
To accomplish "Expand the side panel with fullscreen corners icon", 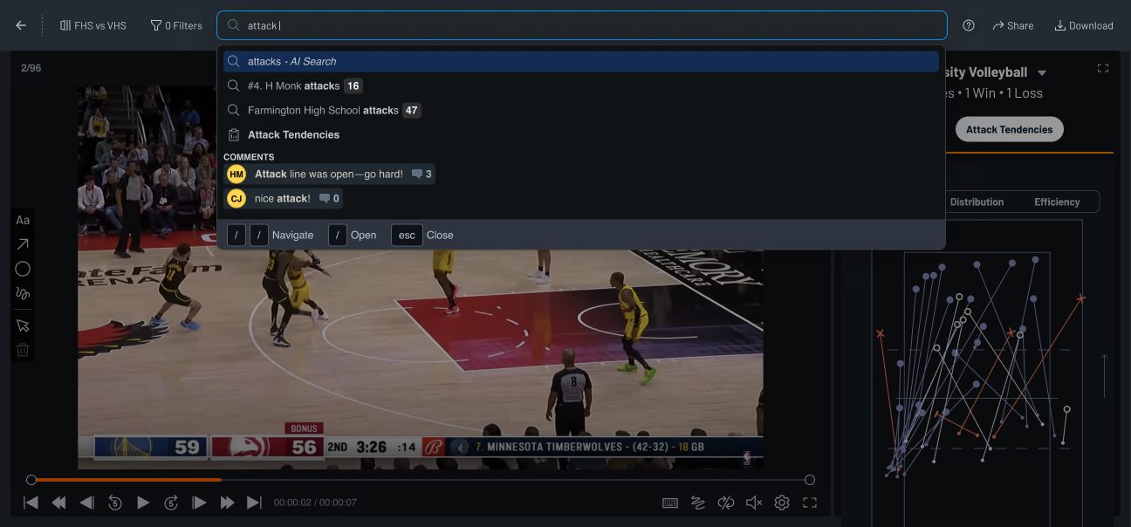I will click(x=1102, y=68).
